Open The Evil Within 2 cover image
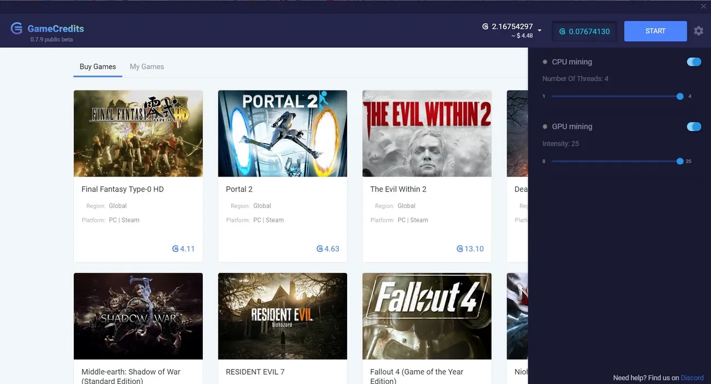Screen dimensions: 711x384 pos(427,134)
